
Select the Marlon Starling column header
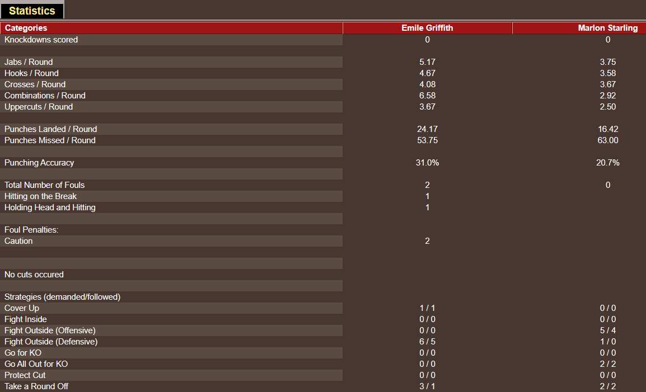coord(607,28)
